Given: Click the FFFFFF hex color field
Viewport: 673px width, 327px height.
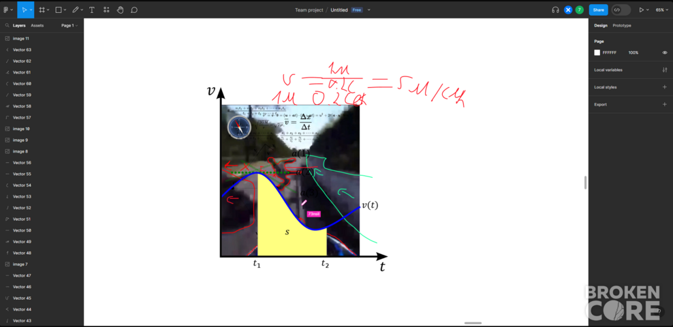Looking at the screenshot, I should [x=610, y=52].
